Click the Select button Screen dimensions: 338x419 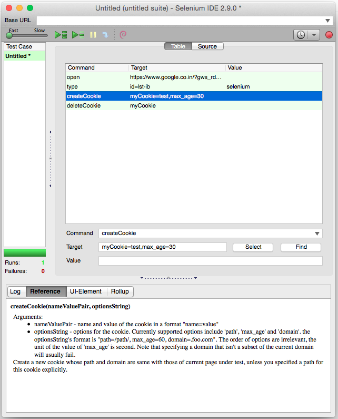click(253, 247)
